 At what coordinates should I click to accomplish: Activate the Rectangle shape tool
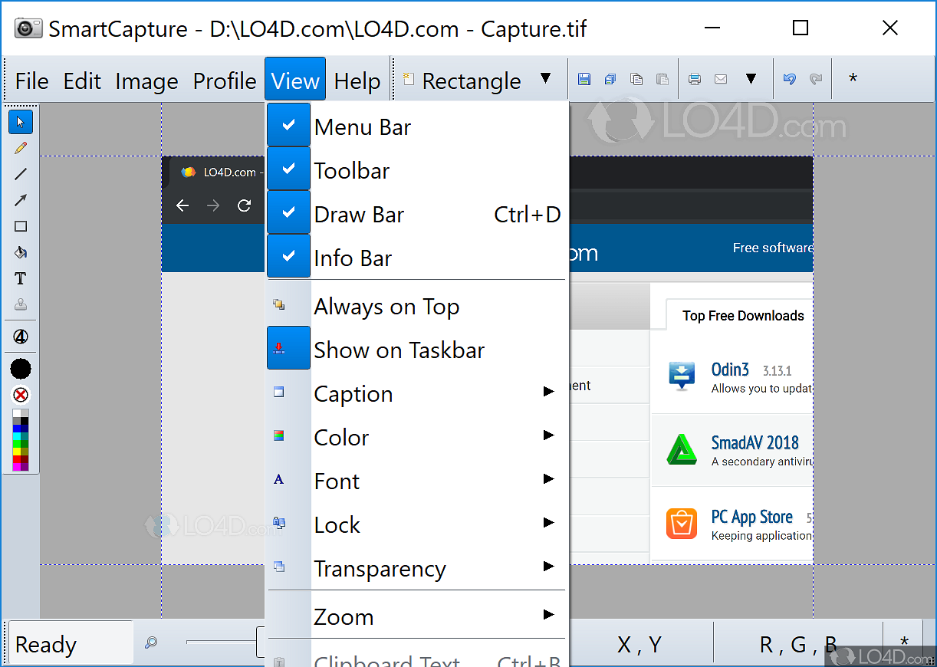point(20,225)
